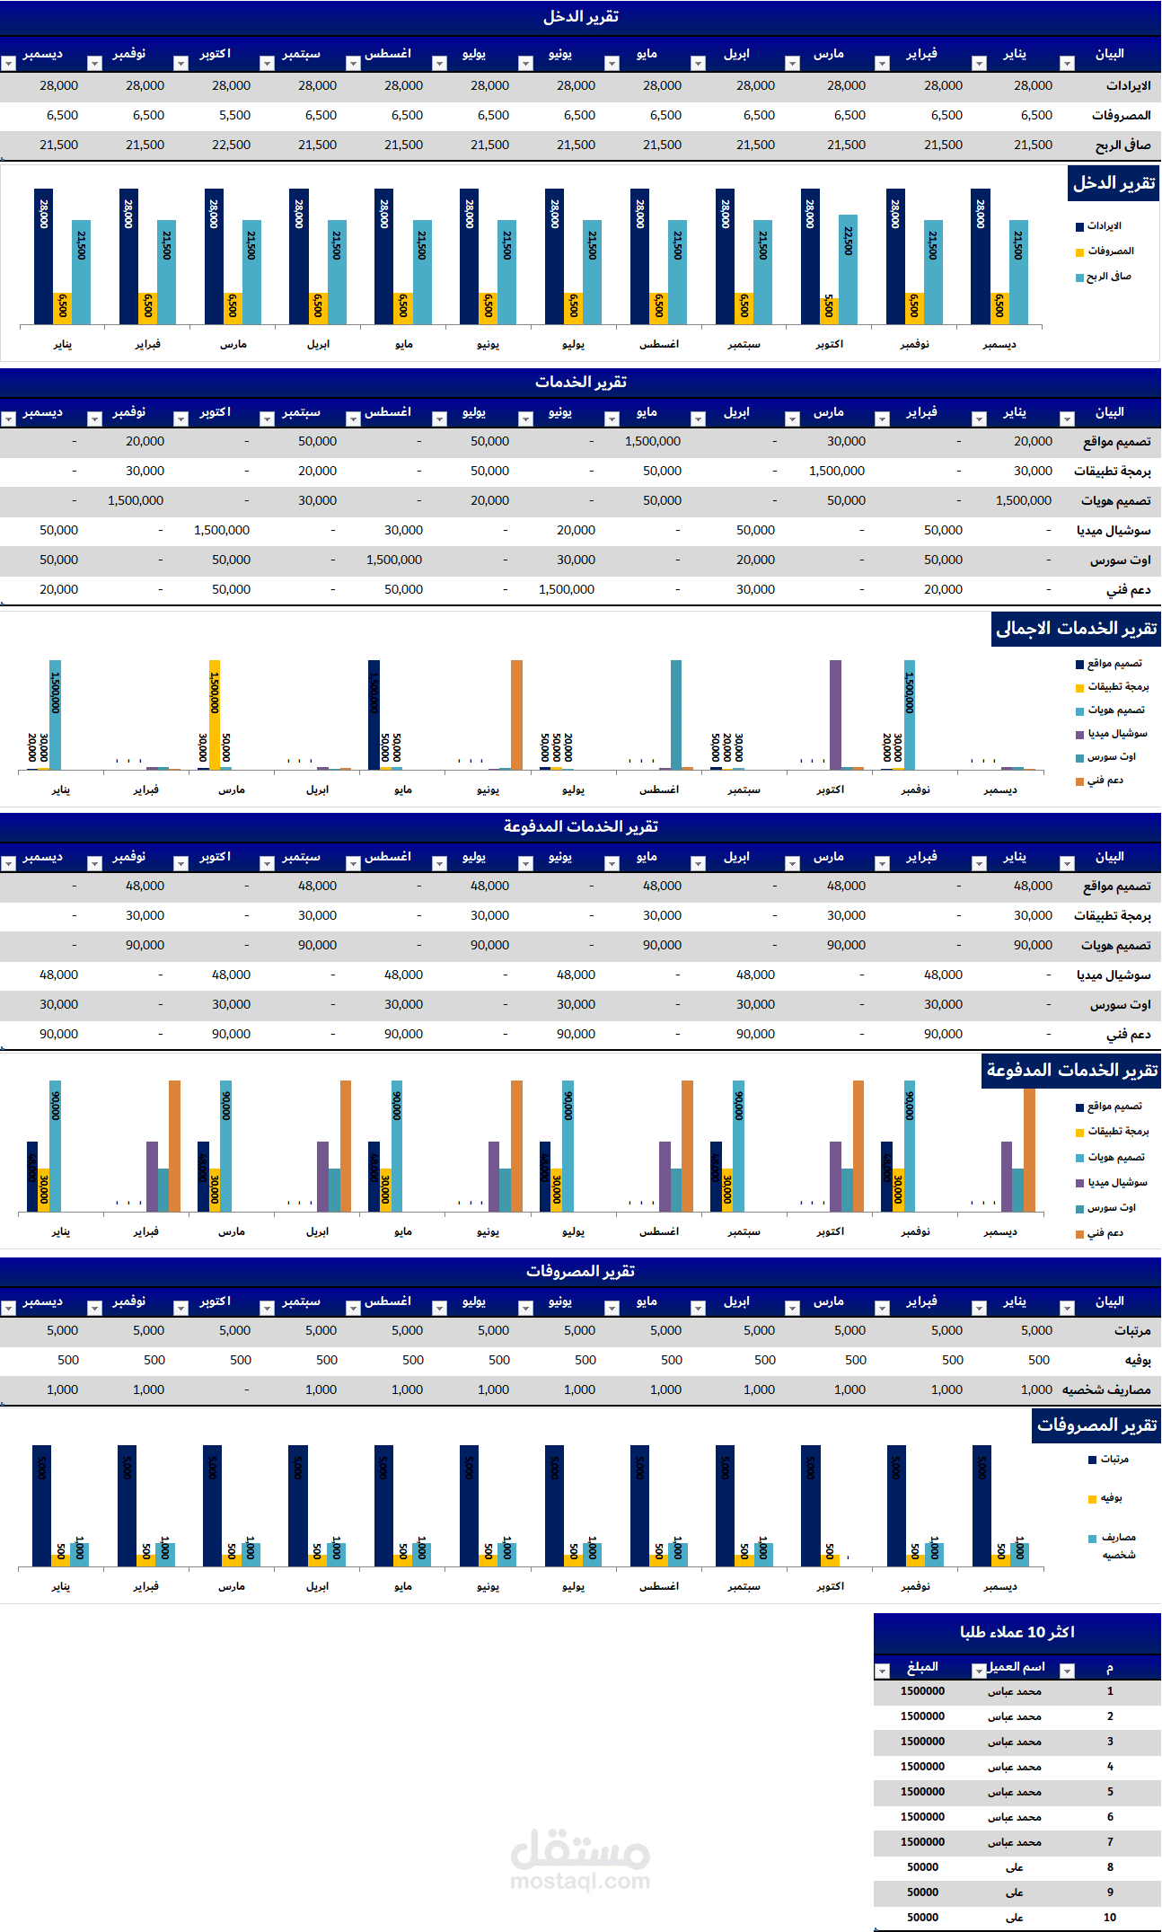Click dark blue مرتبات swatch in expenses chart legend

[1093, 1460]
